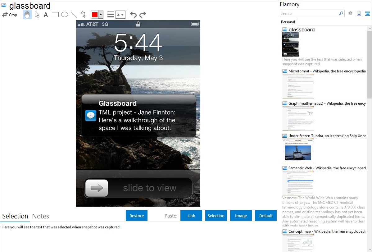Click the Glassboard notification in snapshot
This screenshot has height=252, width=372.
(139, 116)
